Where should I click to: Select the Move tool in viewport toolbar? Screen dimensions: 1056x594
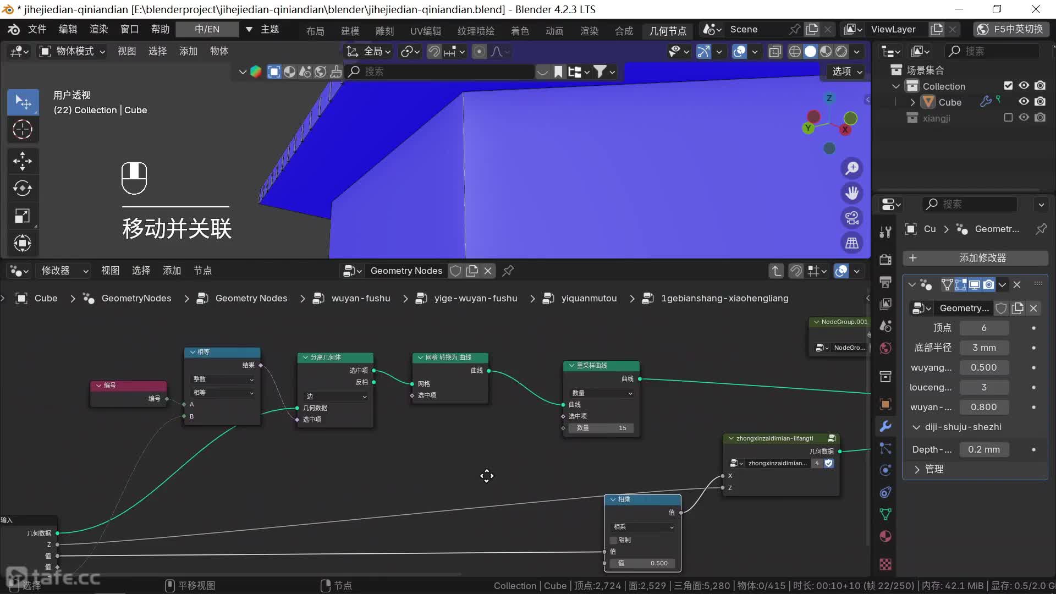[x=23, y=161]
